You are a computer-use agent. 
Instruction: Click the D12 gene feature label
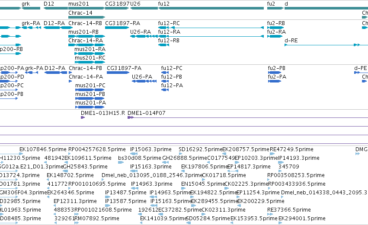tap(49, 4)
